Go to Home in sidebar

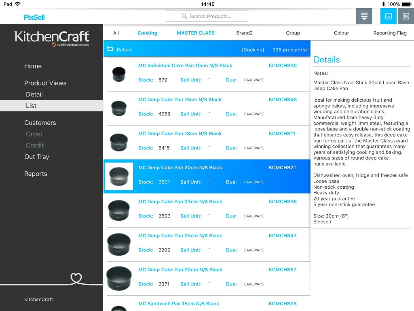[33, 66]
